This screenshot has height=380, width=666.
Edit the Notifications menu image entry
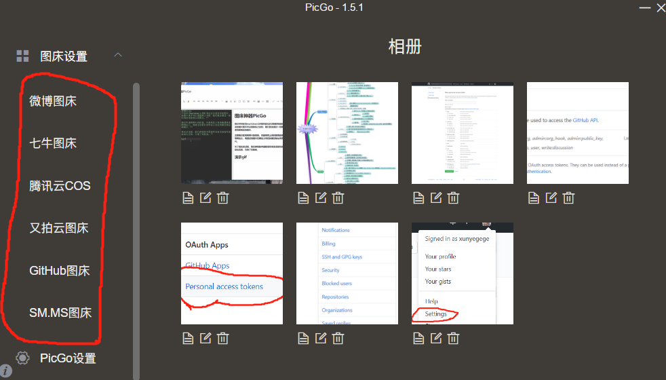(x=321, y=339)
